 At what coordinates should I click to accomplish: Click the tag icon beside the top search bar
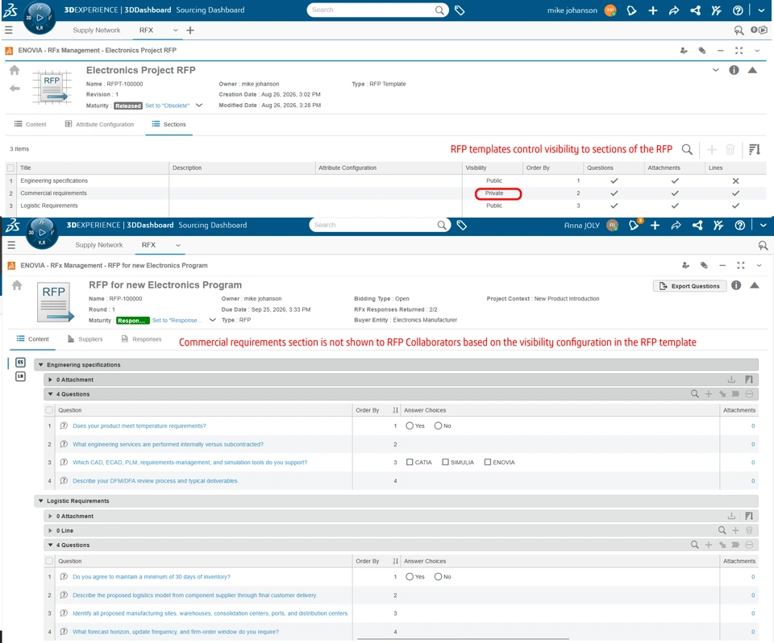[x=460, y=10]
